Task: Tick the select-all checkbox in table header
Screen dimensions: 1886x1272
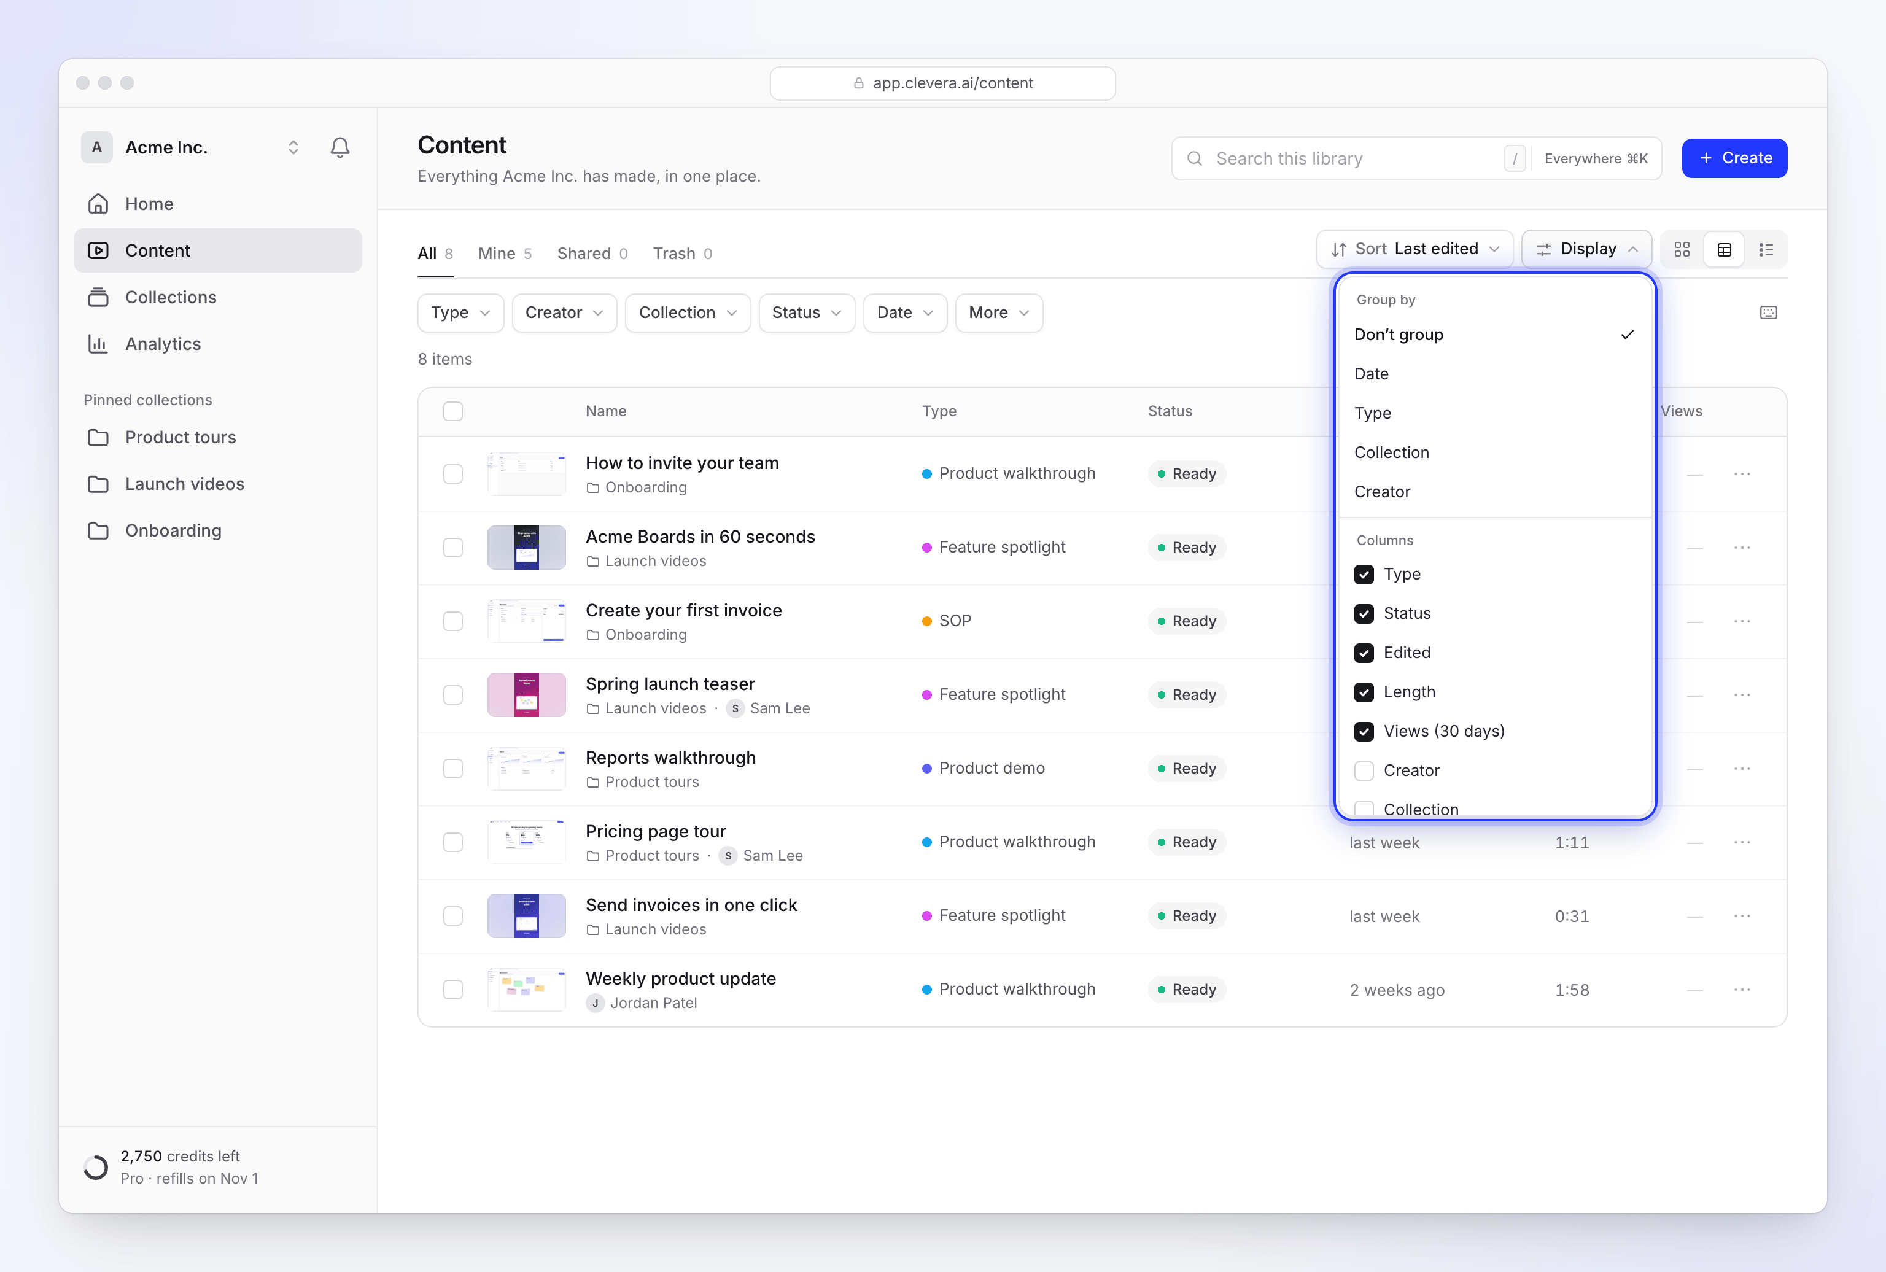Action: 454,411
